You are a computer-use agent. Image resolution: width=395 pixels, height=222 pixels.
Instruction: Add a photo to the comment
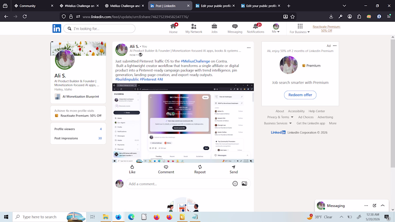click(244, 184)
